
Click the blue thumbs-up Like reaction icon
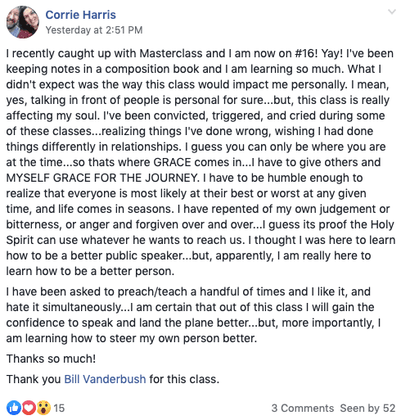[x=14, y=408]
